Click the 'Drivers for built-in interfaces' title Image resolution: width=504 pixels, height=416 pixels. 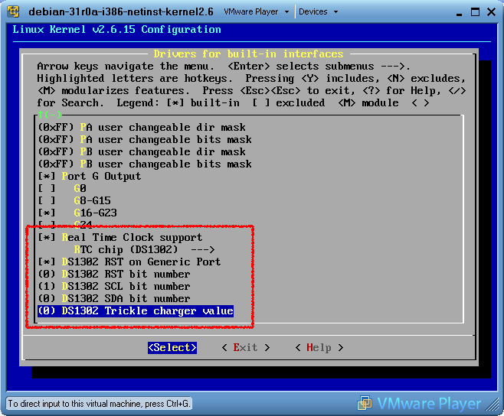pyautogui.click(x=248, y=54)
